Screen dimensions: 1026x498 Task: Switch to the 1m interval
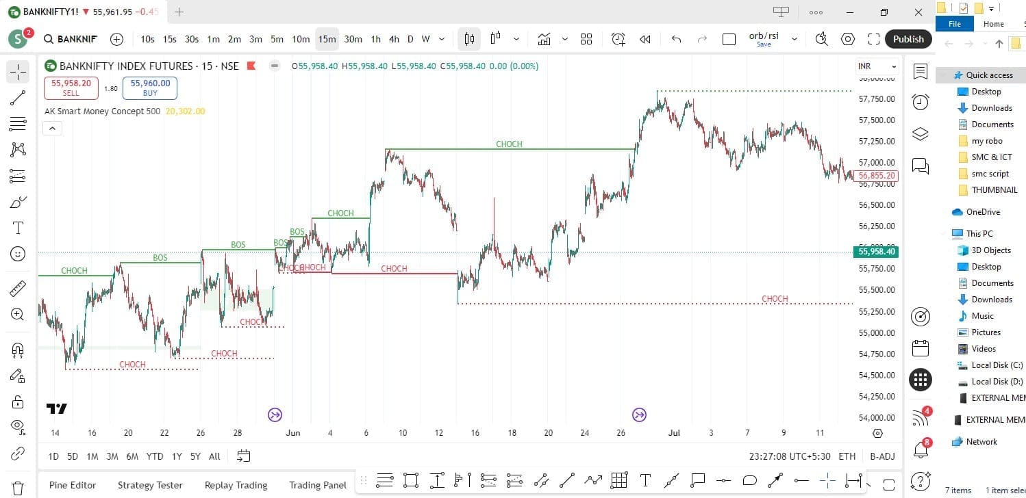213,39
